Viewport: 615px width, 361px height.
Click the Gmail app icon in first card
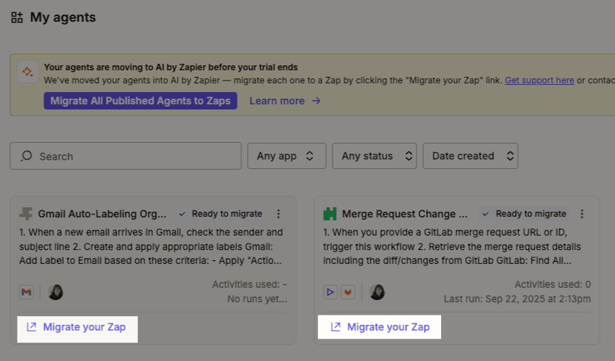(x=26, y=292)
